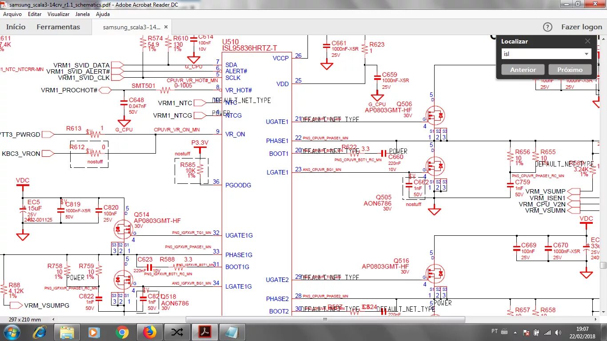
Task: Click the Acrobat PDF icon in title bar
Action: pos(4,4)
